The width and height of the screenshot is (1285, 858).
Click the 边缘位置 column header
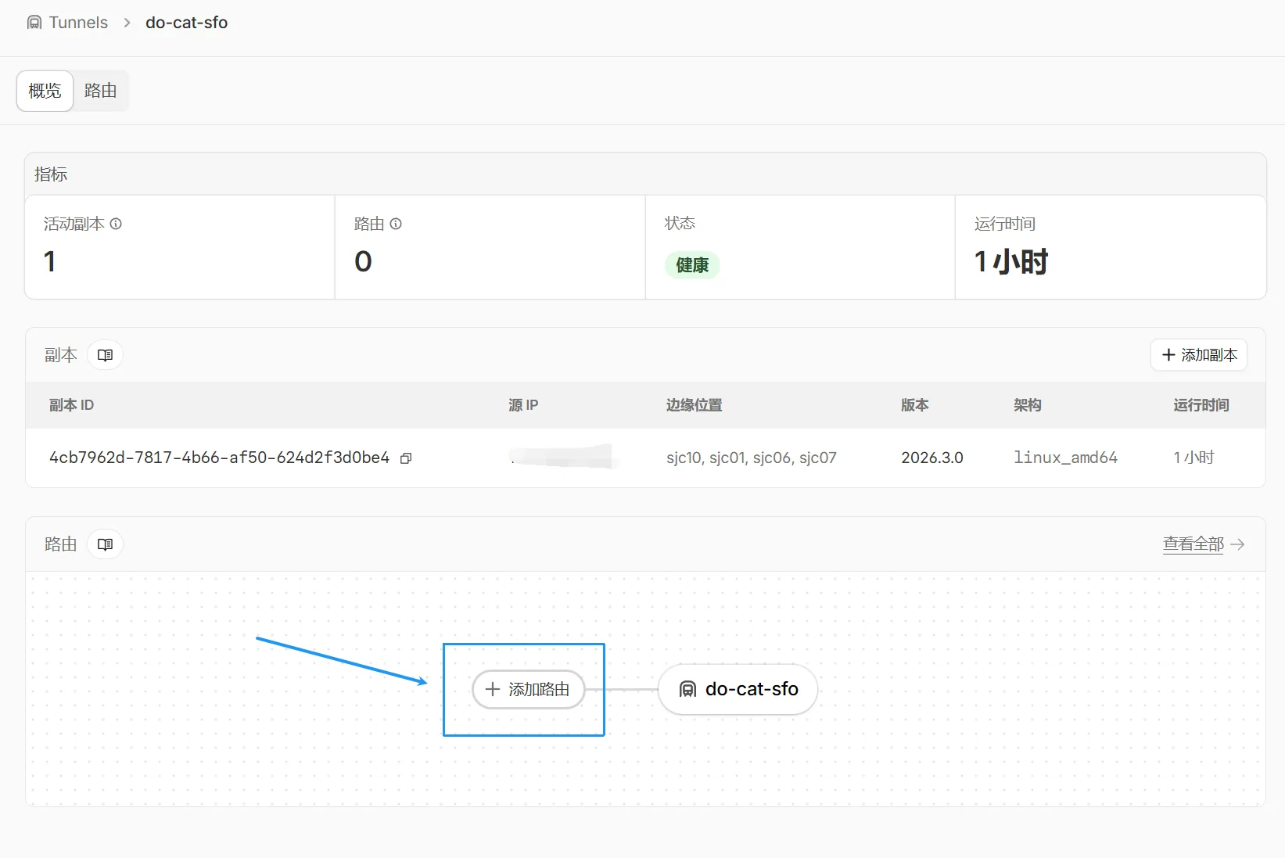point(694,405)
